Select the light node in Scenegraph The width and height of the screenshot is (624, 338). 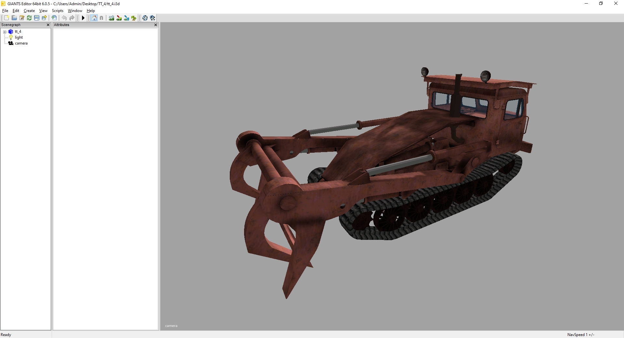point(19,37)
